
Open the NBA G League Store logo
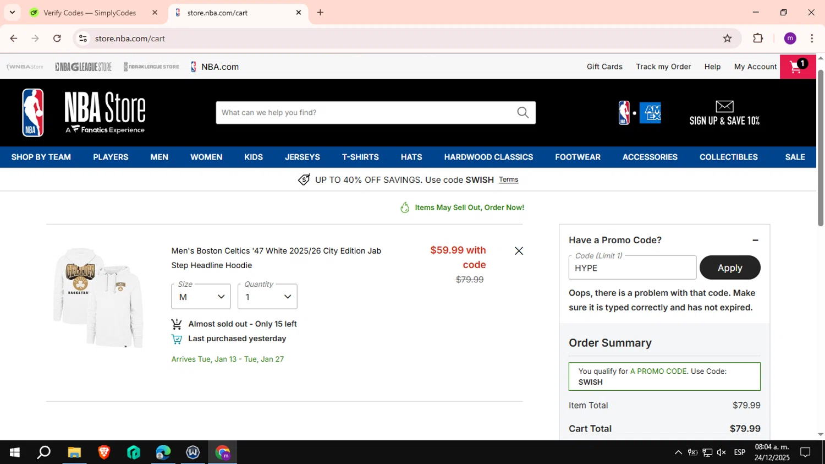(83, 67)
